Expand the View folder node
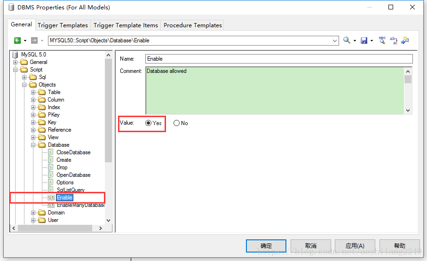The image size is (427, 261). [x=33, y=138]
